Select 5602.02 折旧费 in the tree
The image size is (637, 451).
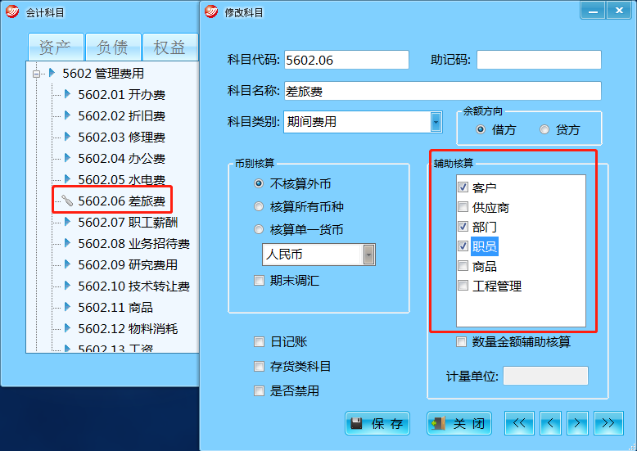(121, 115)
